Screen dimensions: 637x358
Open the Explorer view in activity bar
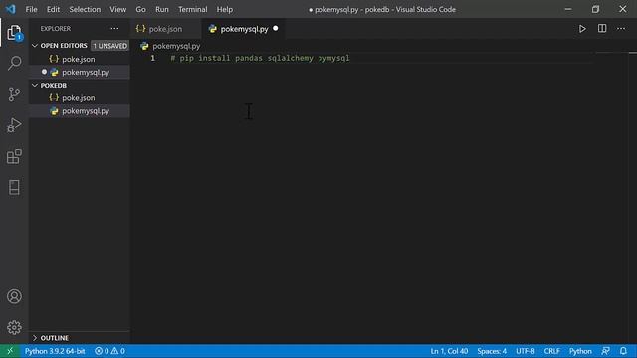tap(14, 33)
